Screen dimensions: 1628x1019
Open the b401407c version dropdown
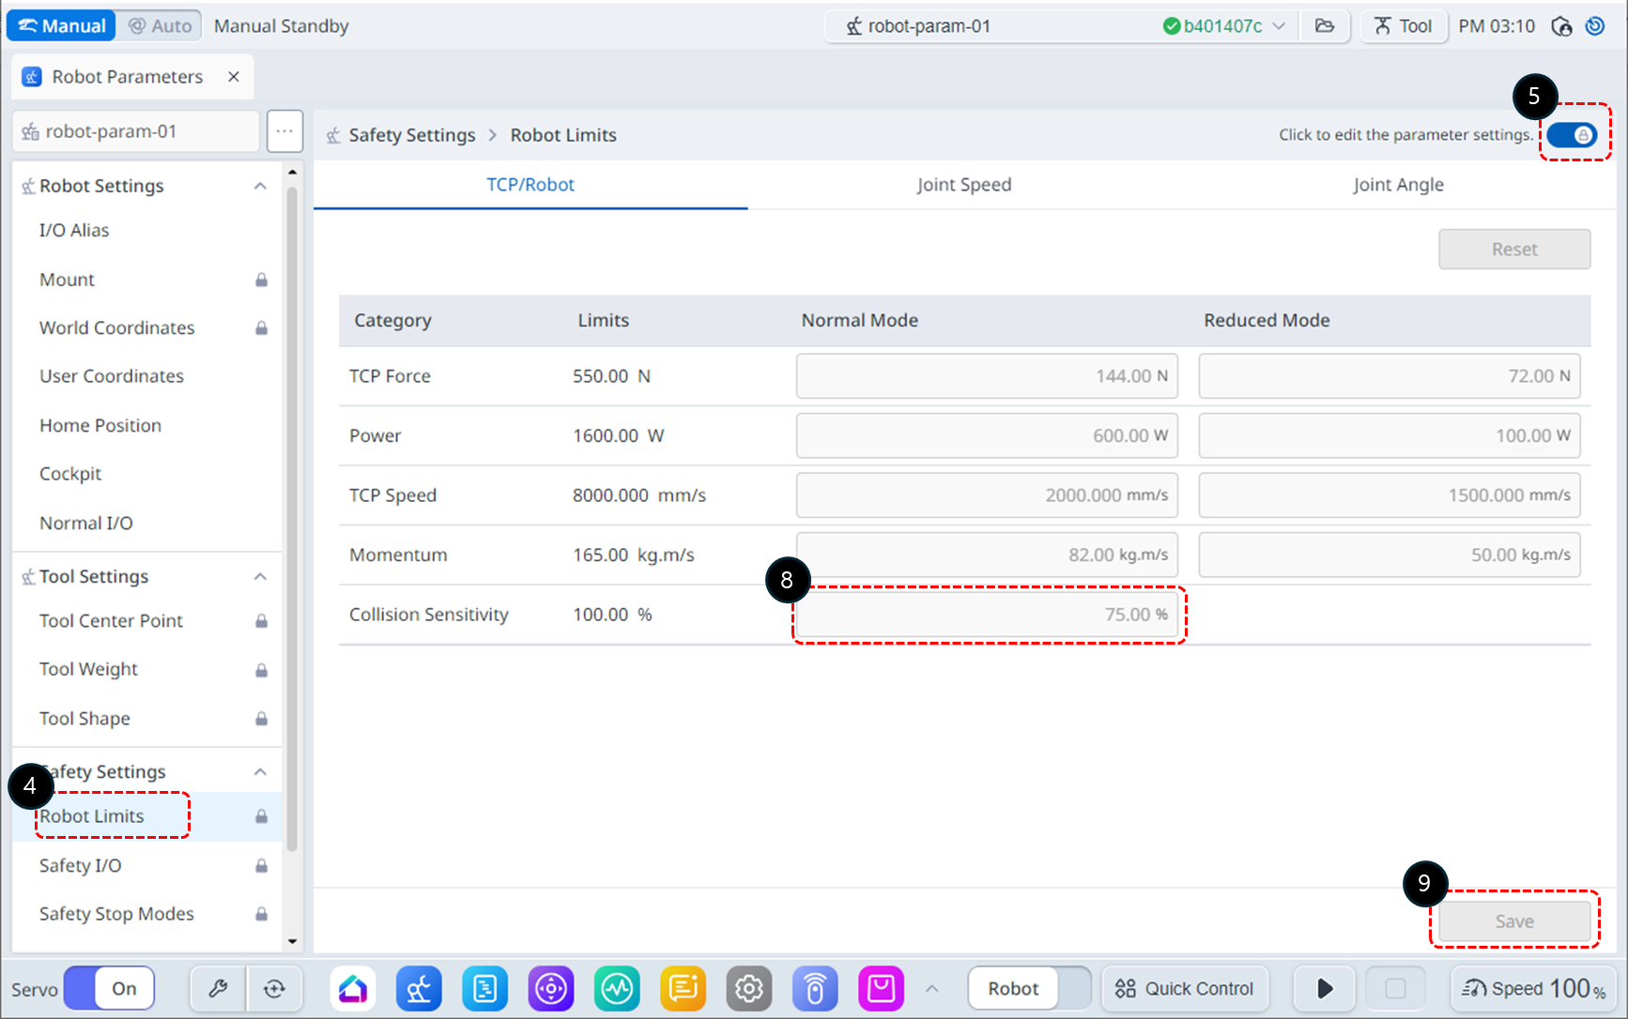pos(1225,26)
